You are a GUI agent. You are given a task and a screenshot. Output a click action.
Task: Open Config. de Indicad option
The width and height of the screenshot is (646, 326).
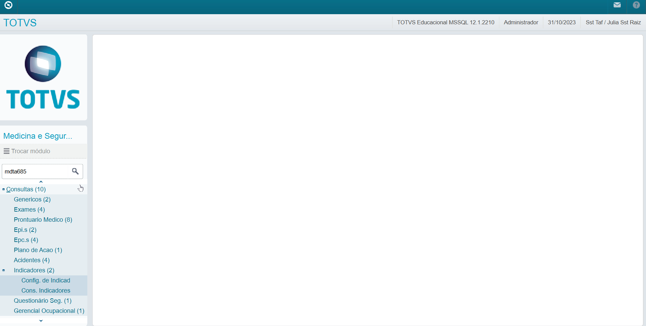point(46,280)
